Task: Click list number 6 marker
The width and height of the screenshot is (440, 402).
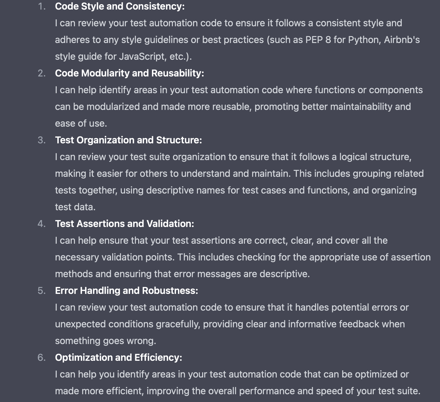Action: click(x=42, y=357)
